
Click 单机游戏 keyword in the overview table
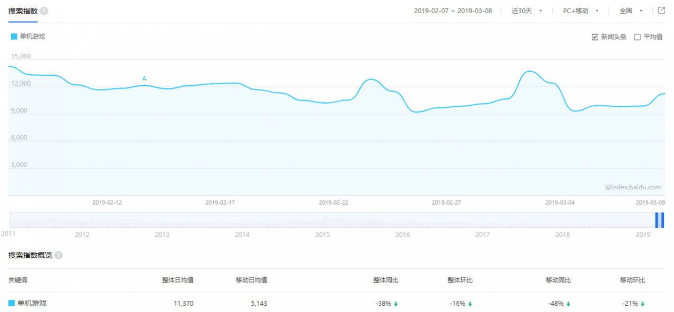click(32, 304)
